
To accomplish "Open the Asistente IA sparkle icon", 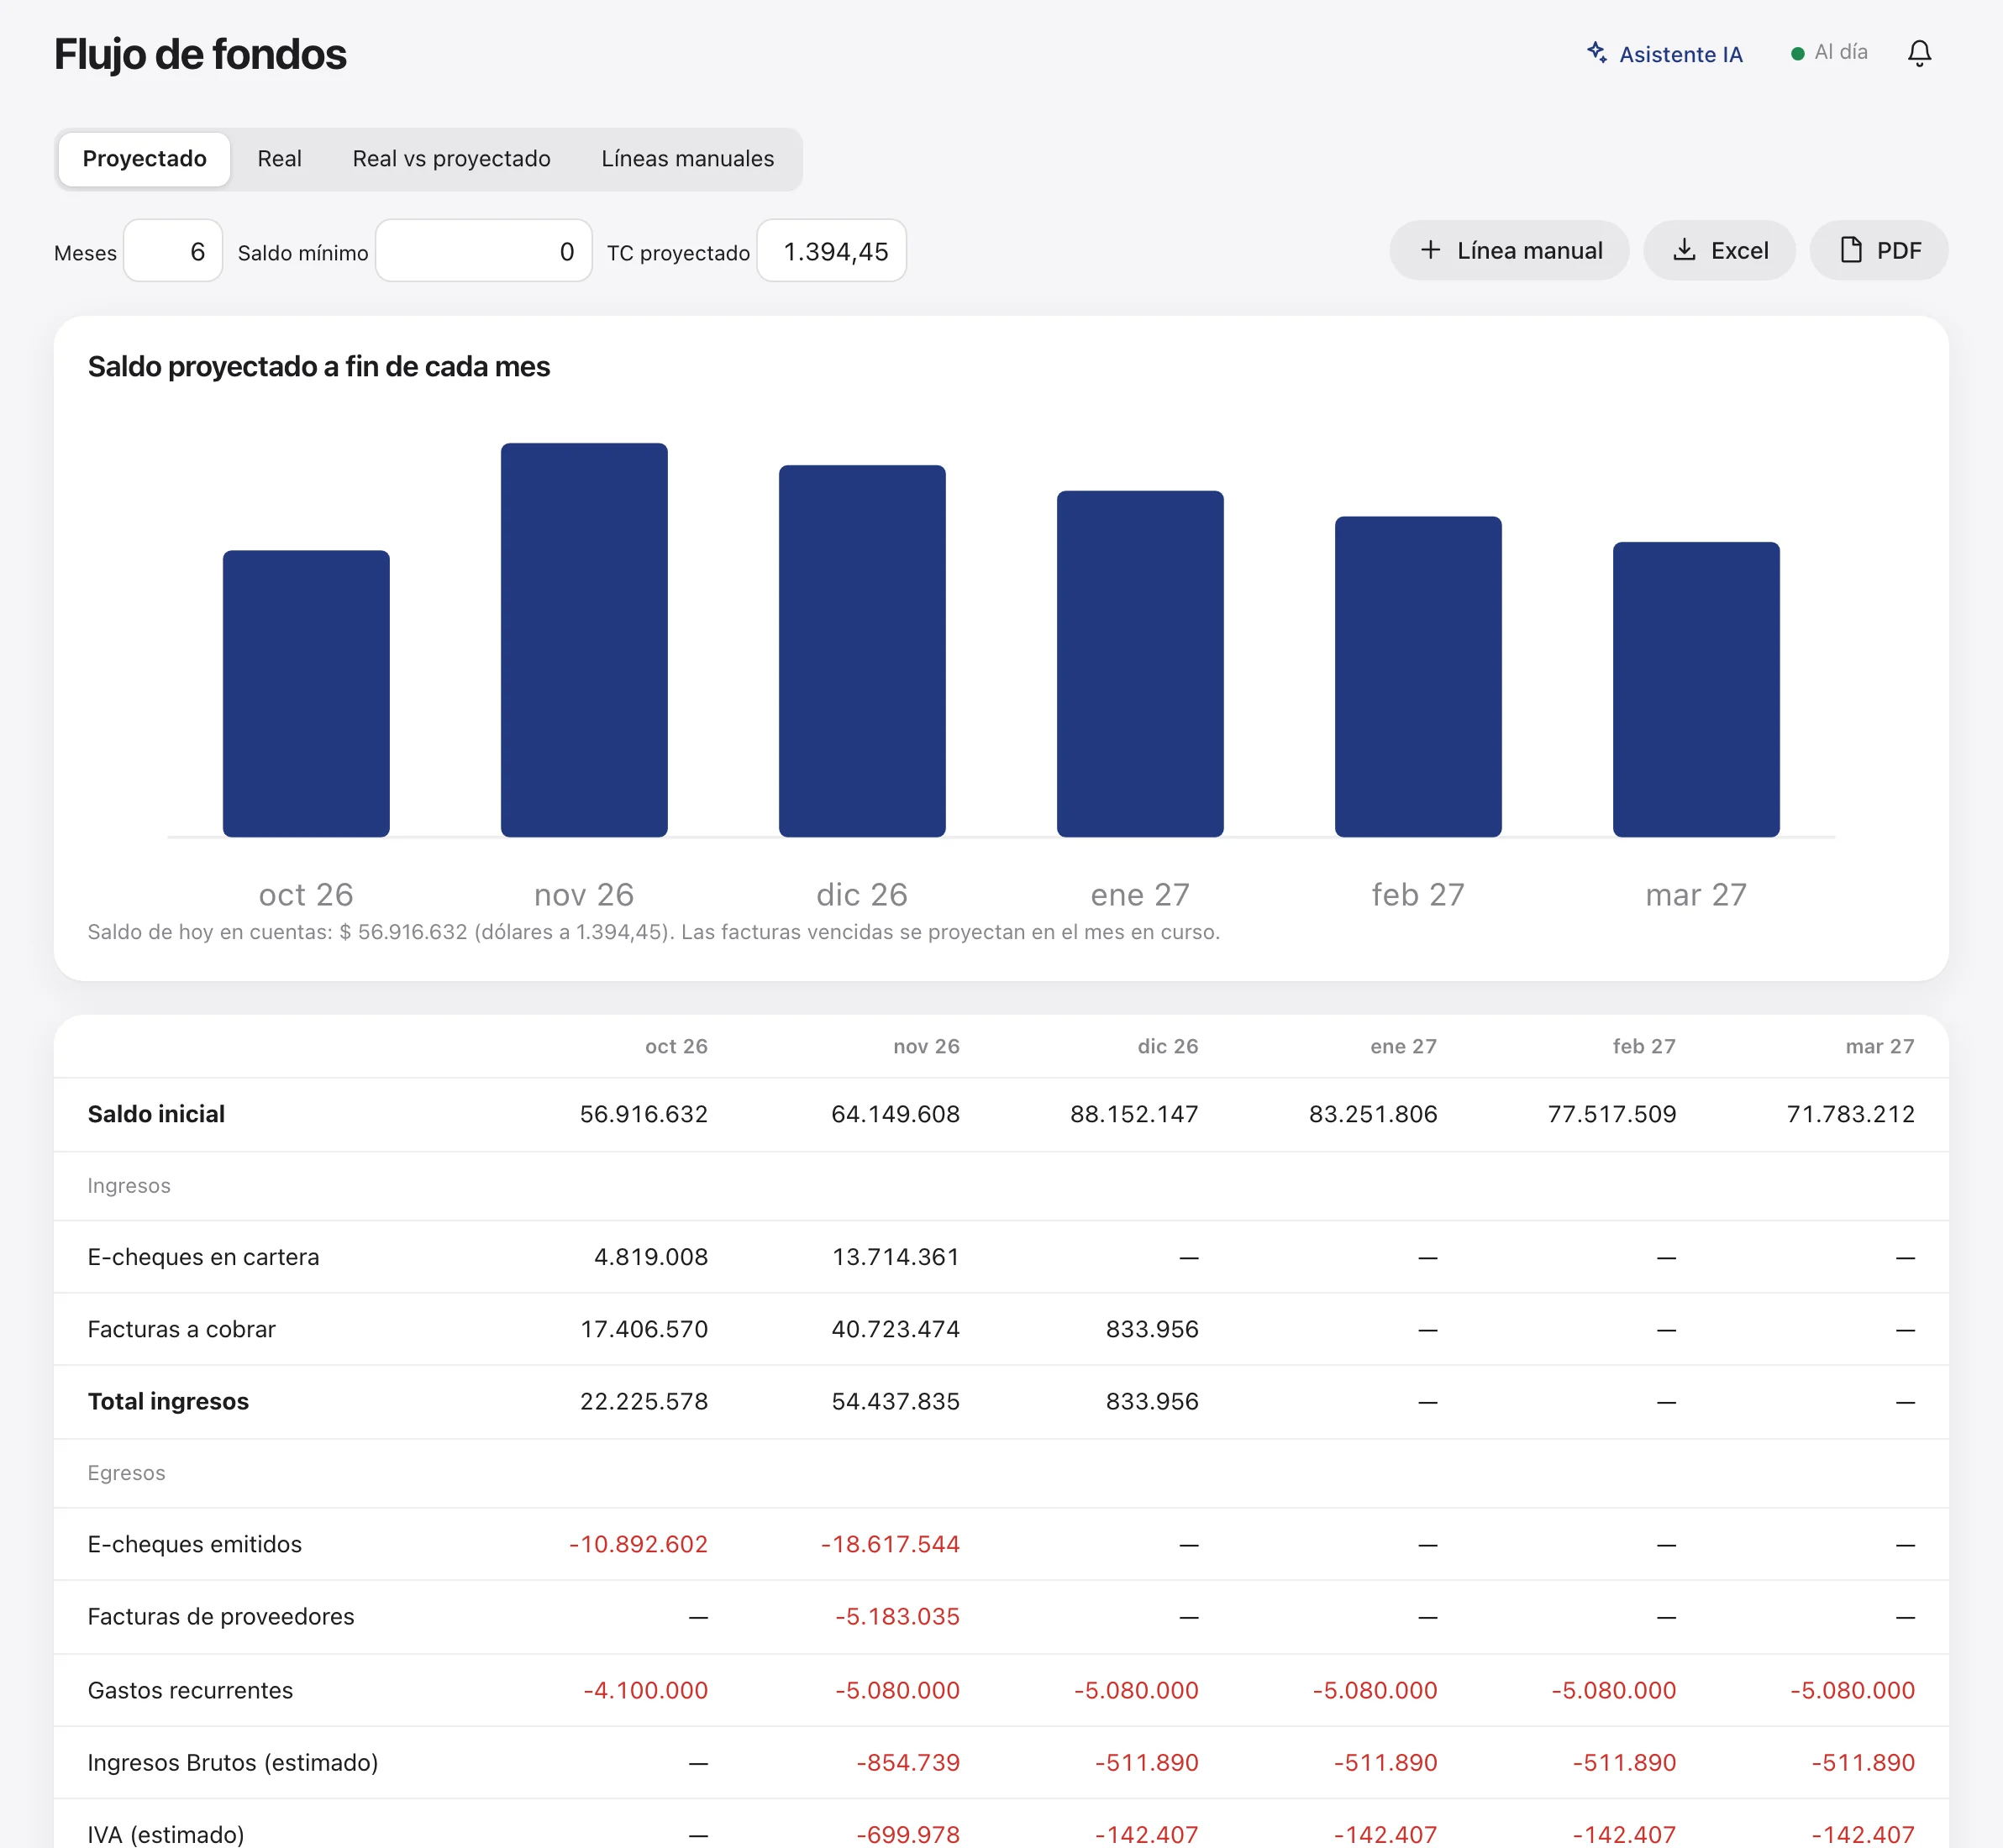I will click(x=1597, y=52).
